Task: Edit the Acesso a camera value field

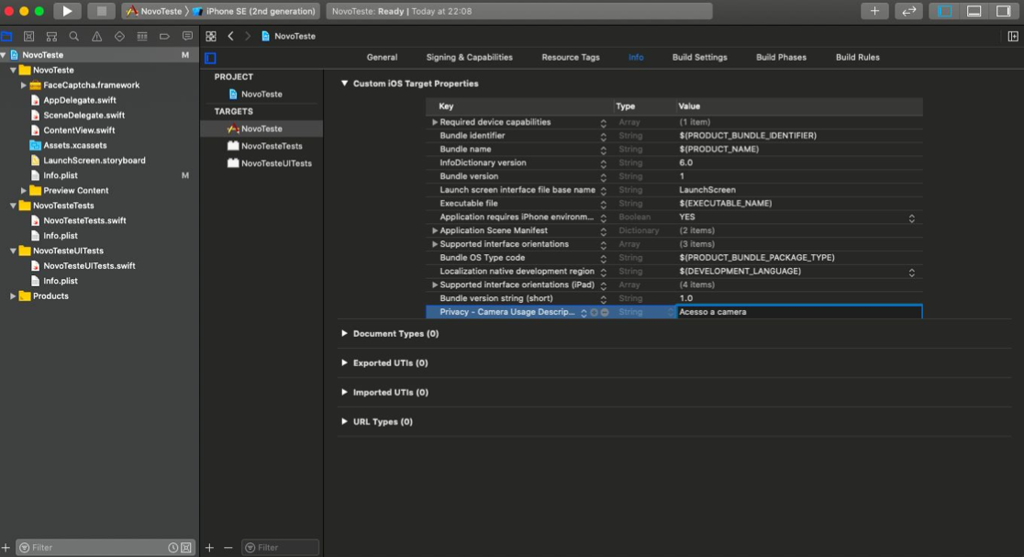Action: pyautogui.click(x=799, y=312)
